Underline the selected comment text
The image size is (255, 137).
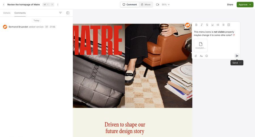pos(212,25)
